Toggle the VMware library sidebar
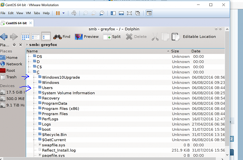The width and height of the screenshot is (243, 160). point(113,13)
